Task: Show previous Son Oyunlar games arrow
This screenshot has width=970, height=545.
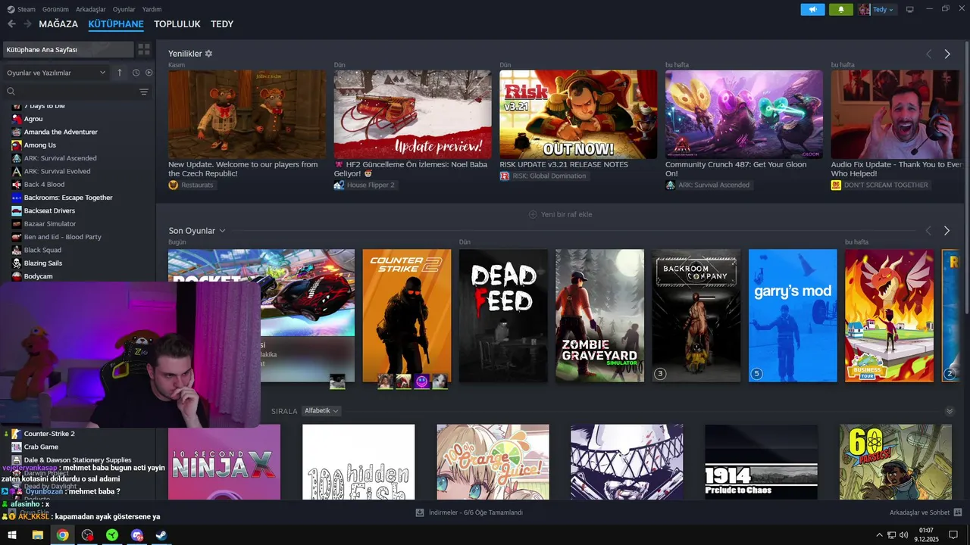Action: pos(928,230)
